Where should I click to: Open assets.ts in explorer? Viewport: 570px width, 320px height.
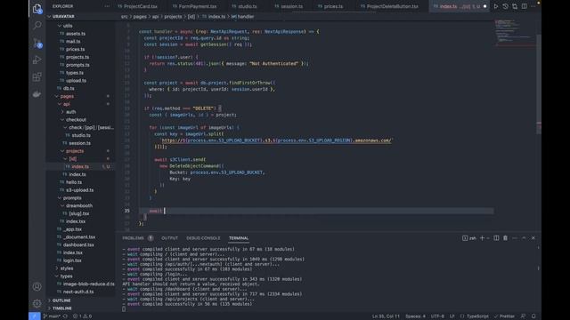point(76,34)
